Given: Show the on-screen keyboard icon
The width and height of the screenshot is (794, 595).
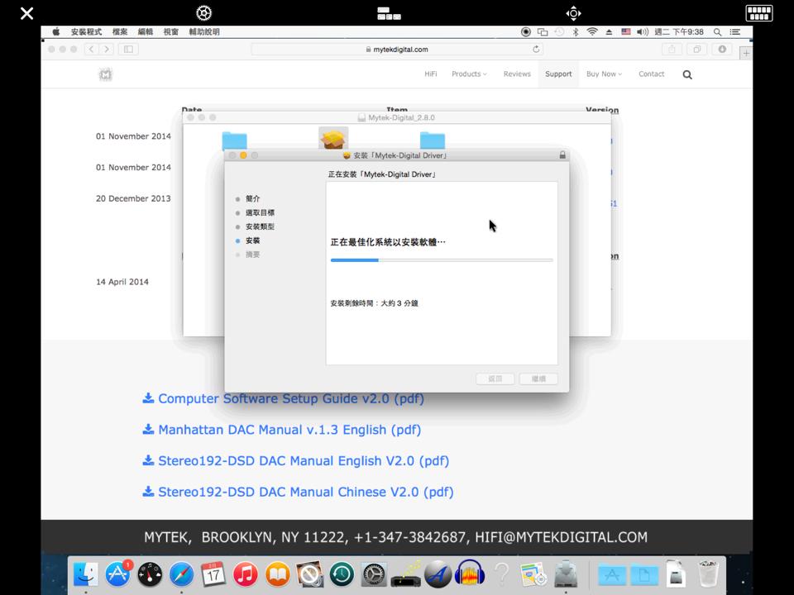Looking at the screenshot, I should [x=759, y=13].
